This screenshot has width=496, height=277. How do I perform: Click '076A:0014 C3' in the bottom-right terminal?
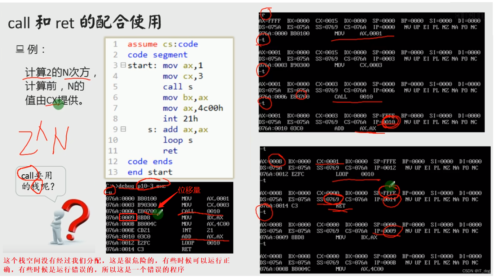tap(279, 206)
